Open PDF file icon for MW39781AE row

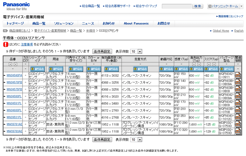pos(238,124)
